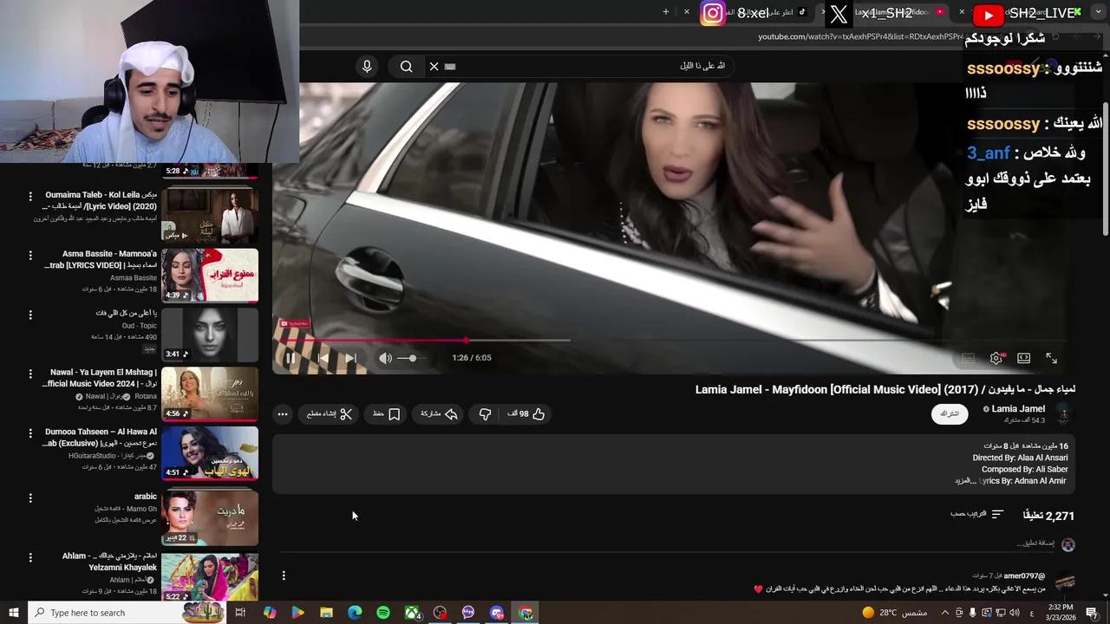Click the Windows taskbar search box
This screenshot has width=1110, height=624.
(127, 613)
